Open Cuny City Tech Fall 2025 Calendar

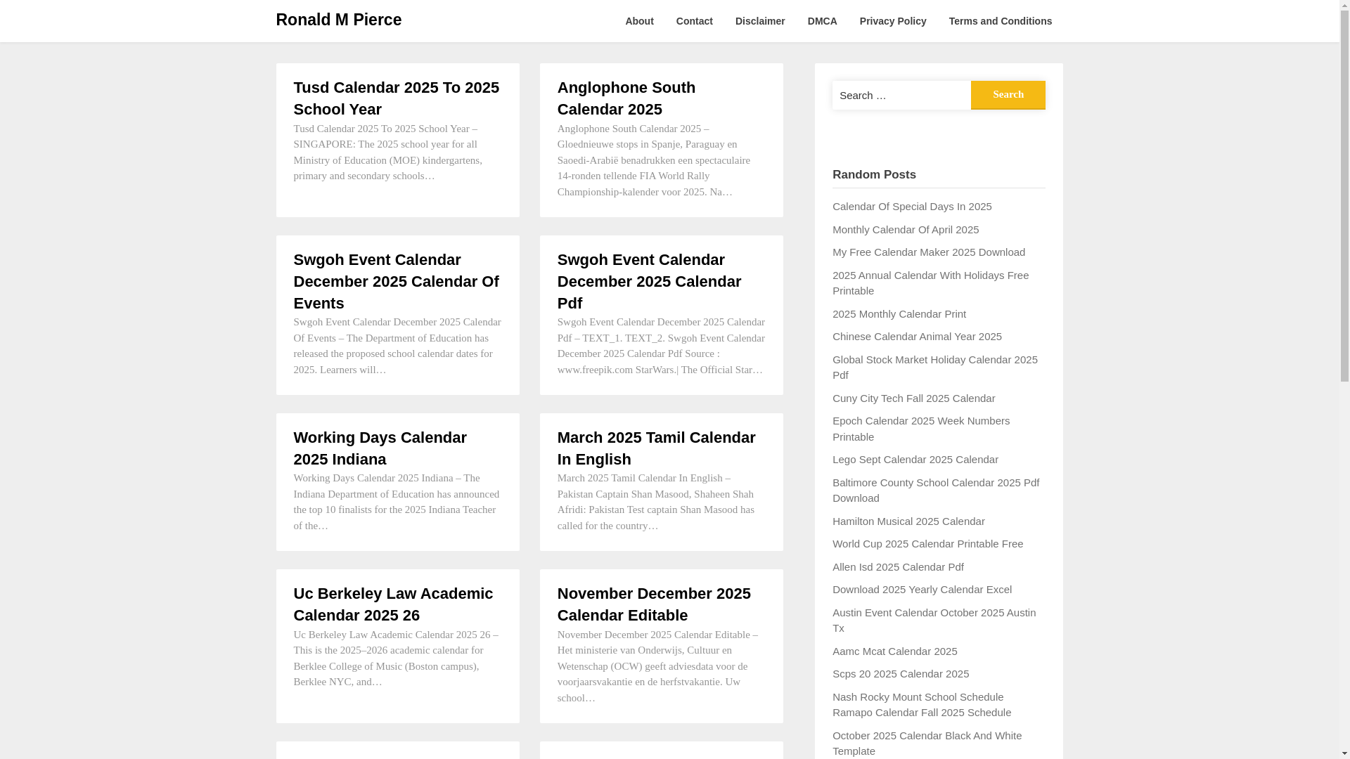(x=914, y=398)
